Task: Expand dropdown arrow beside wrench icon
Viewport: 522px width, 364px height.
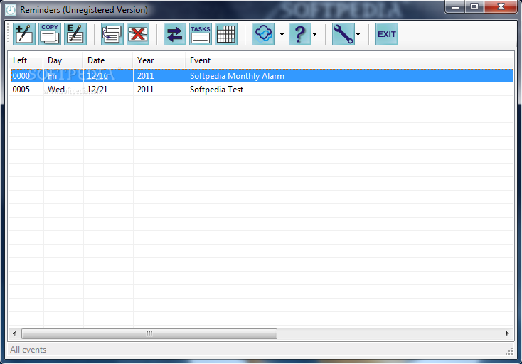Action: (358, 34)
